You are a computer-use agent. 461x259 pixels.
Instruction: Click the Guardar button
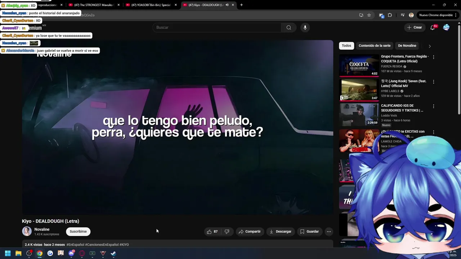coord(309,232)
